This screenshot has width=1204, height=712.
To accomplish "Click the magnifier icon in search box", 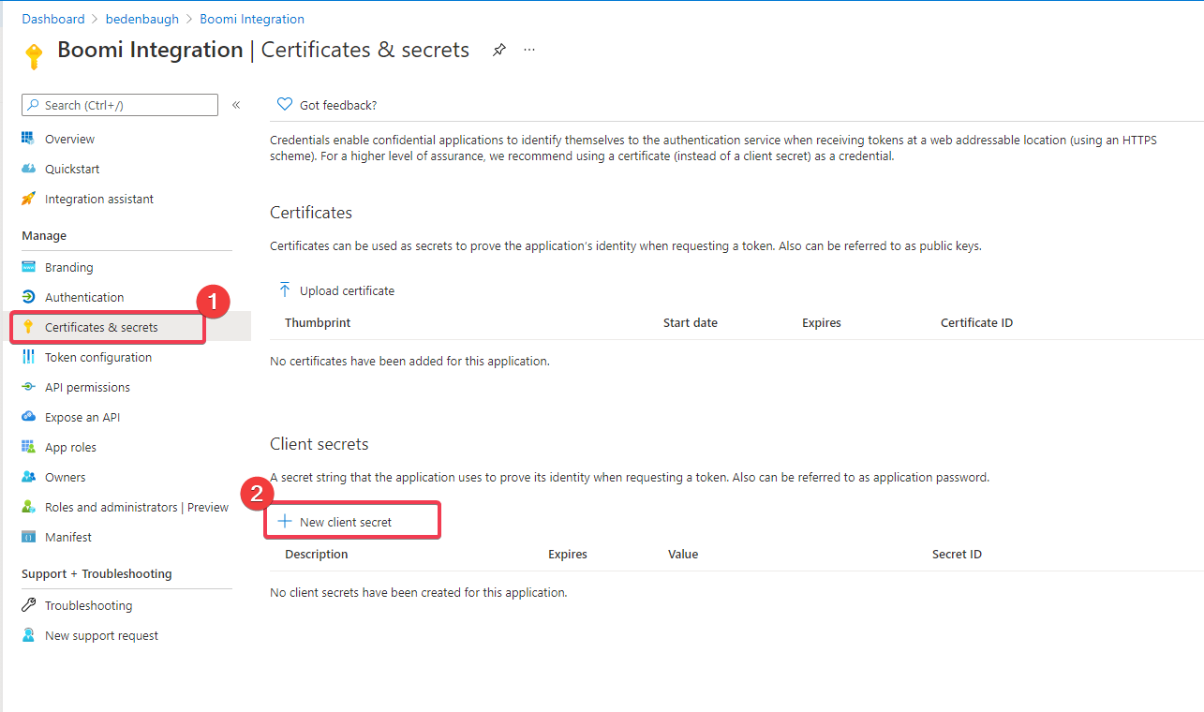I will pyautogui.click(x=33, y=105).
